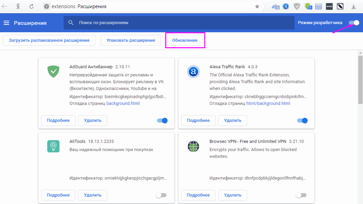Click Загрузить распакованное расширение button
363x204 pixels.
(49, 40)
